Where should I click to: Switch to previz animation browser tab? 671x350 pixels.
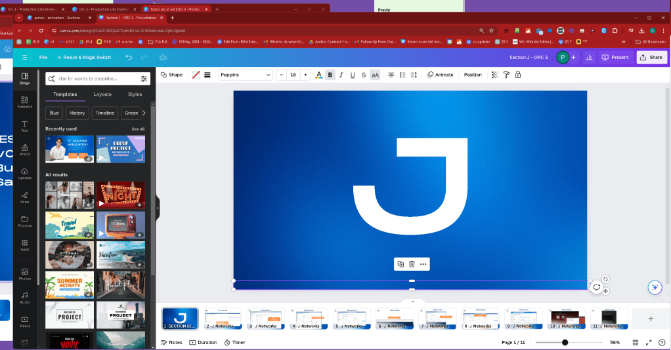(x=58, y=18)
